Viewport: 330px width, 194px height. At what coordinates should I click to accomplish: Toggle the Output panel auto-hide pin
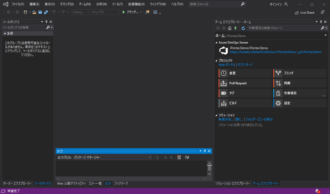(x=205, y=151)
